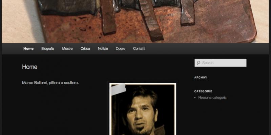Click empty navigation bar area right of Contatti

[x=203, y=49]
